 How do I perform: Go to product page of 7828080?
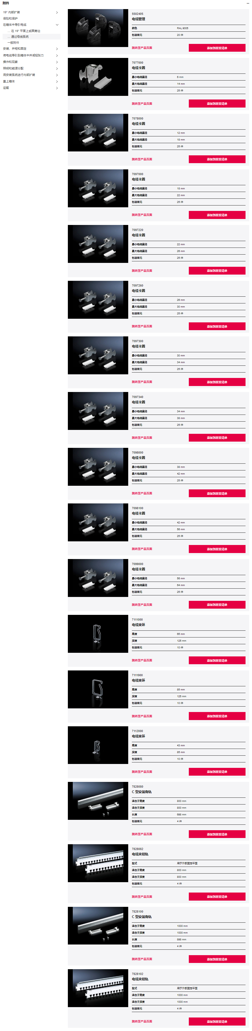click(142, 834)
